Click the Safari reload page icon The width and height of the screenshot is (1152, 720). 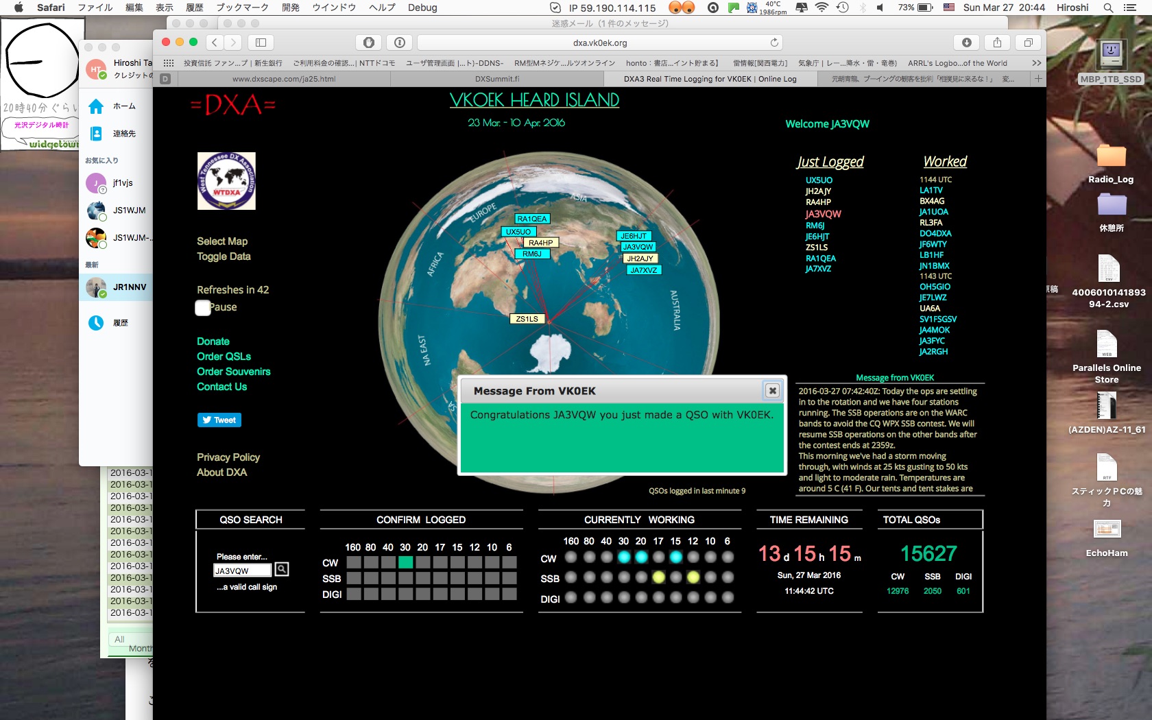(774, 43)
